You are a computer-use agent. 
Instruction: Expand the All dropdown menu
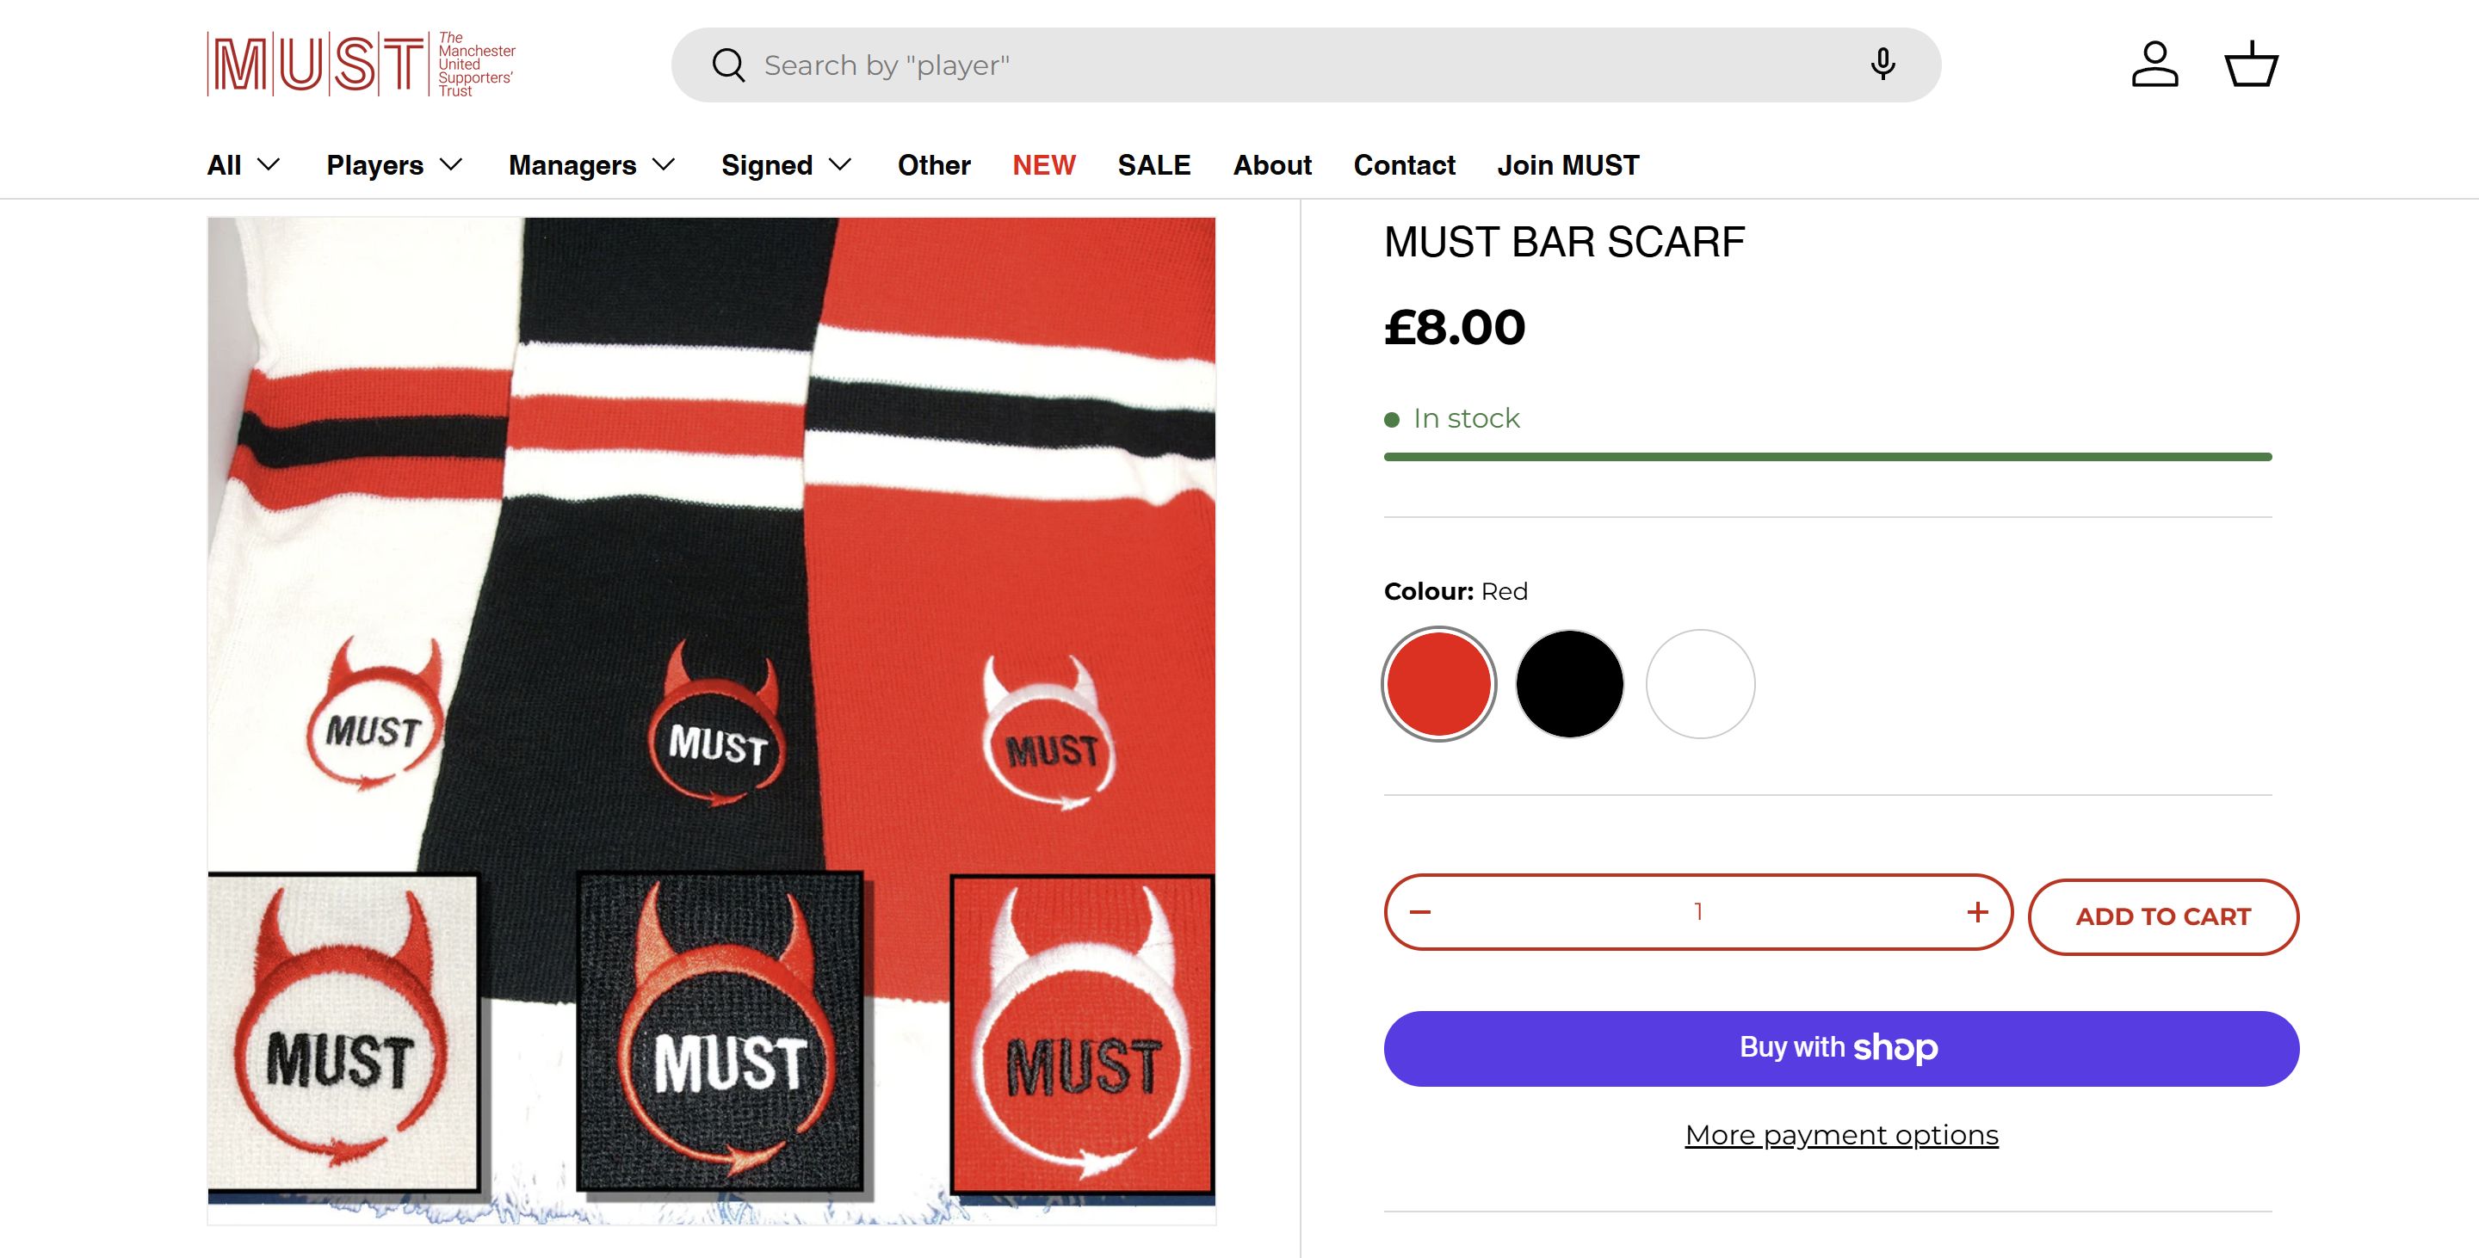[244, 165]
